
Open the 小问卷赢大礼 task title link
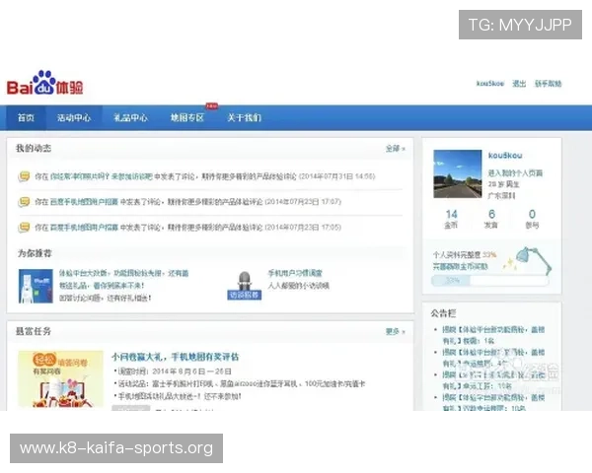click(176, 357)
